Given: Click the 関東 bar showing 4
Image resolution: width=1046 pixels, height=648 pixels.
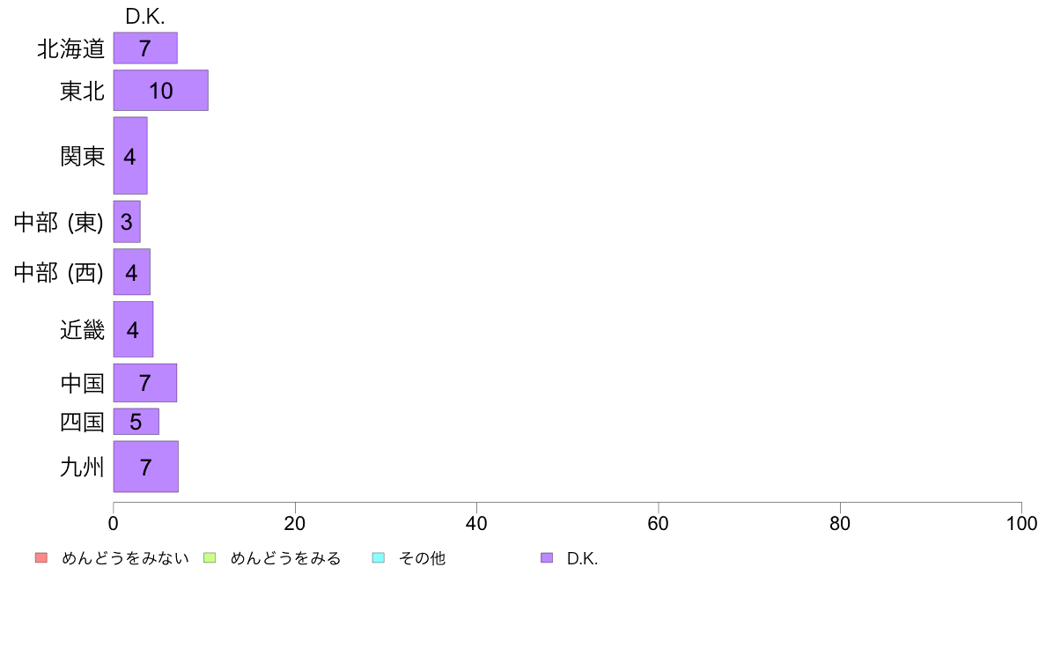Looking at the screenshot, I should click(x=130, y=156).
